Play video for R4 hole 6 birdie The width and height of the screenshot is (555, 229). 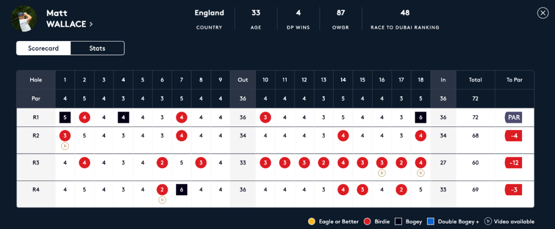[162, 200]
